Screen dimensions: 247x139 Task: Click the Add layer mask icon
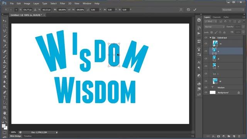(218, 136)
